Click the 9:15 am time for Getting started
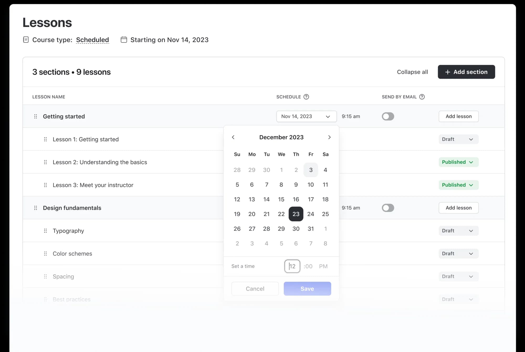The height and width of the screenshot is (352, 525). tap(351, 116)
